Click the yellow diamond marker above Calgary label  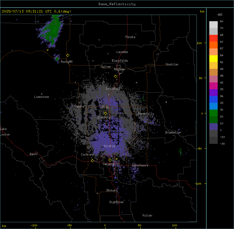coord(110,160)
